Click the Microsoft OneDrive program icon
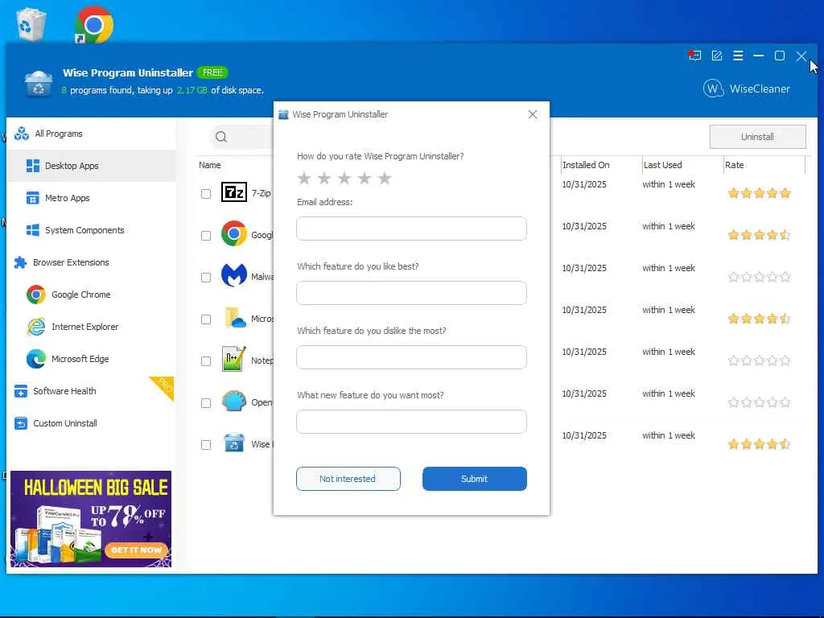Screen dimensions: 824x618 [x=234, y=318]
